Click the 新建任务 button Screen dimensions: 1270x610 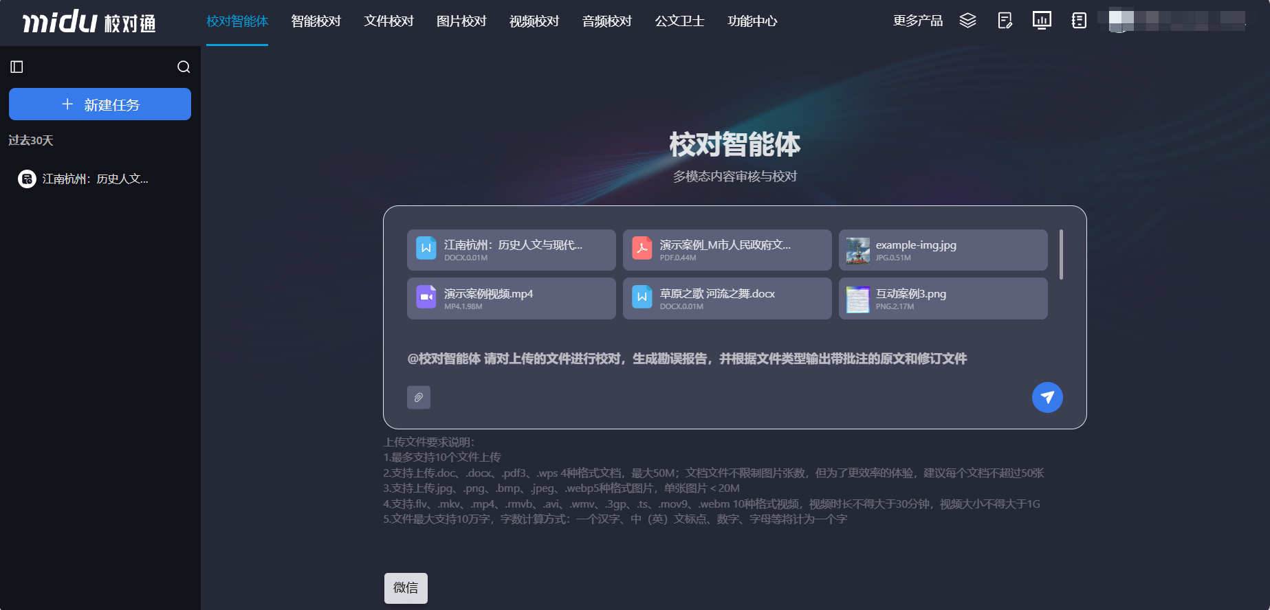pyautogui.click(x=100, y=104)
